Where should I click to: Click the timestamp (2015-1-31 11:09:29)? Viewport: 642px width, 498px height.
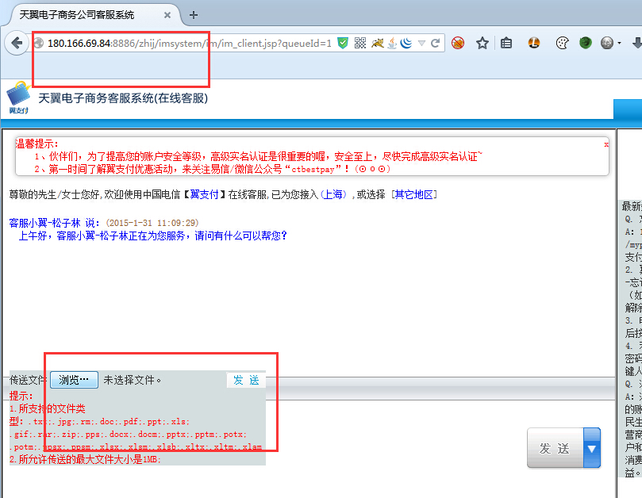(x=152, y=223)
